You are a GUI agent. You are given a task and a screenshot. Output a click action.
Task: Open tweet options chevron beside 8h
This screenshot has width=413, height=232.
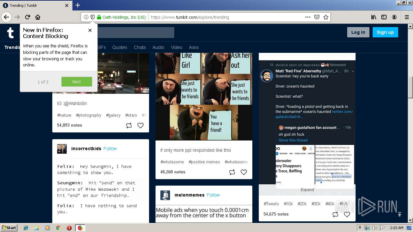[x=353, y=71]
